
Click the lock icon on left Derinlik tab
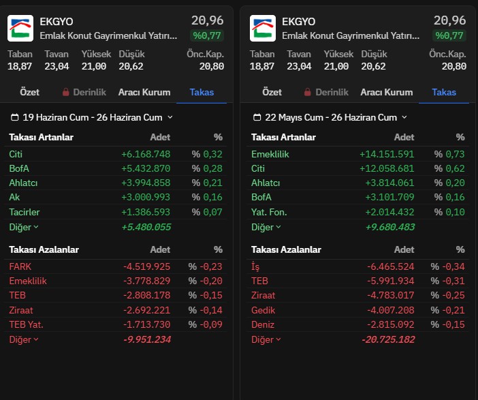pos(65,92)
